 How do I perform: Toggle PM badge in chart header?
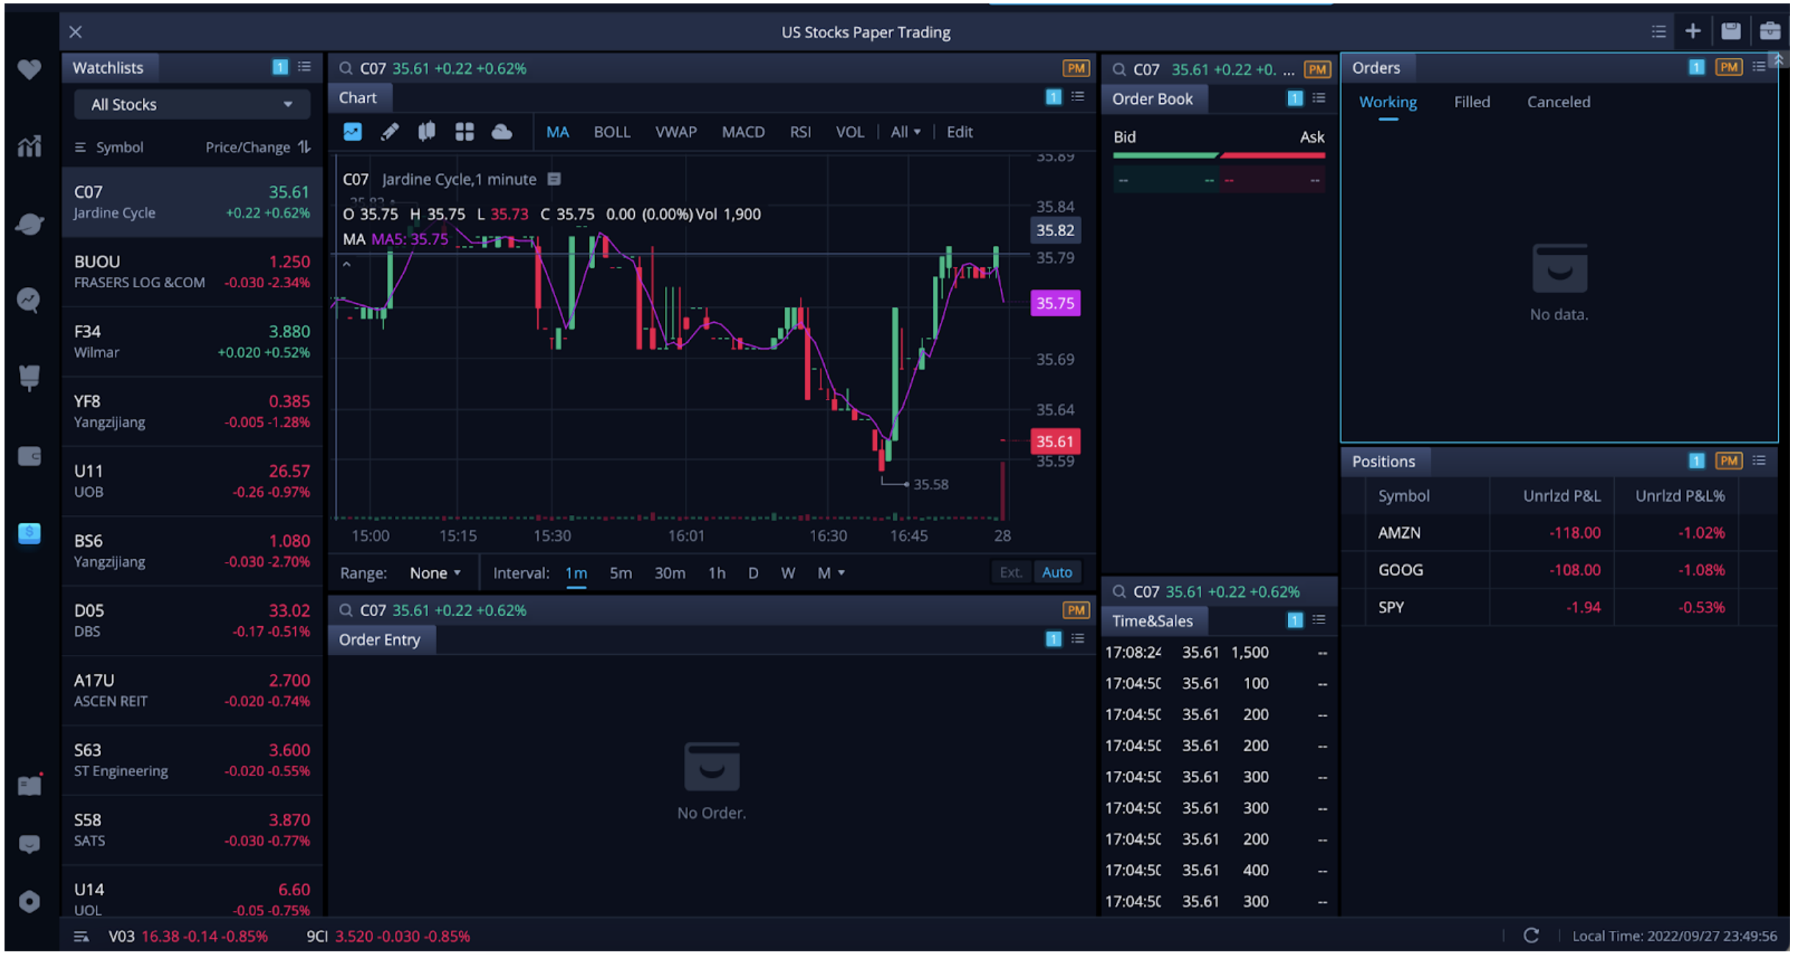[x=1076, y=68]
